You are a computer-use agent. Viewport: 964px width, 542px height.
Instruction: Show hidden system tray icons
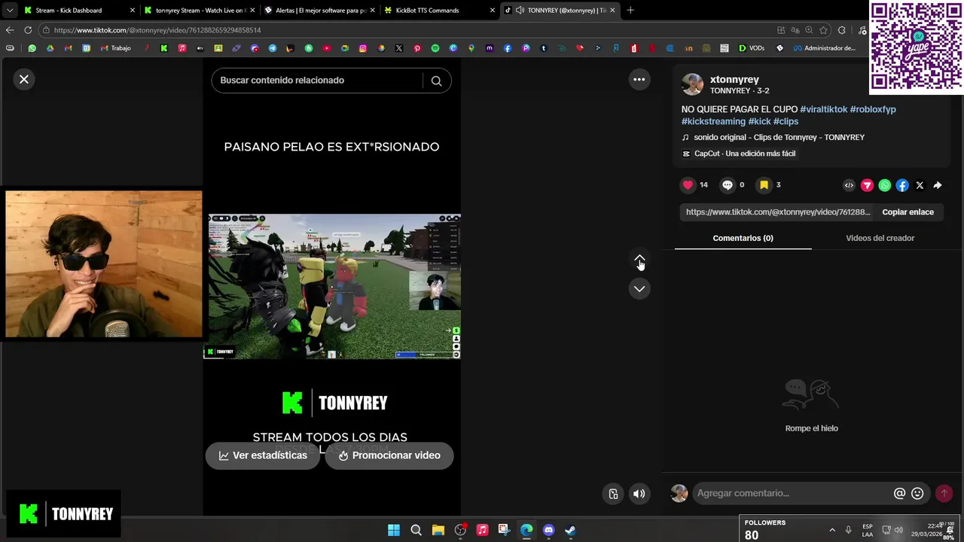click(x=832, y=530)
